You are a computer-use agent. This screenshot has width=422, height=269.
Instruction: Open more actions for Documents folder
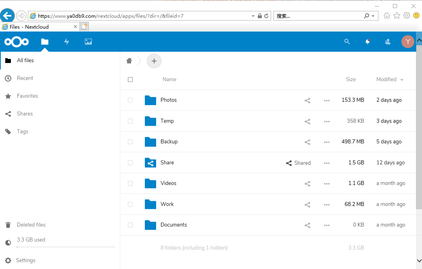click(x=327, y=225)
